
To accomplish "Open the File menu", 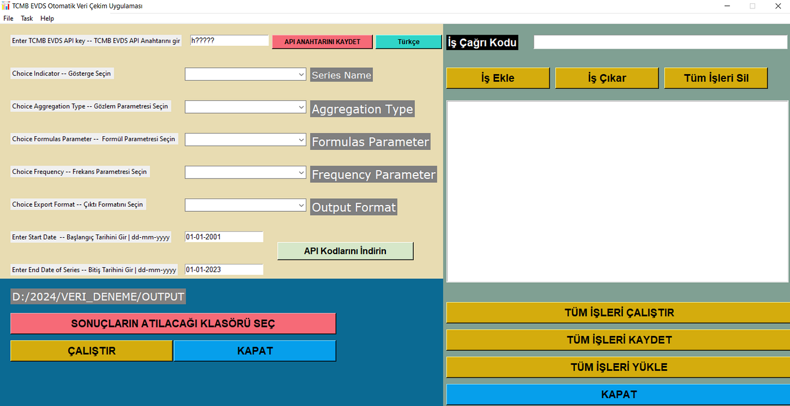I will click(x=8, y=19).
